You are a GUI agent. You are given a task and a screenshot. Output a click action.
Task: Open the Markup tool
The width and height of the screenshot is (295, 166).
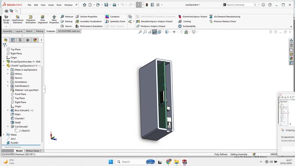tap(66, 22)
